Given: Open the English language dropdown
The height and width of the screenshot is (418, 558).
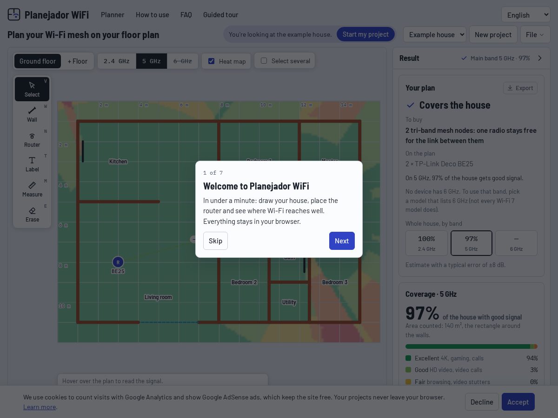Looking at the screenshot, I should (526, 14).
